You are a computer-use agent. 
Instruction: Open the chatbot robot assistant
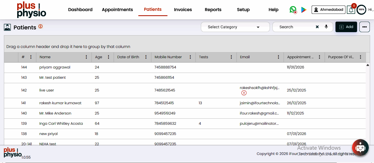coord(360,147)
